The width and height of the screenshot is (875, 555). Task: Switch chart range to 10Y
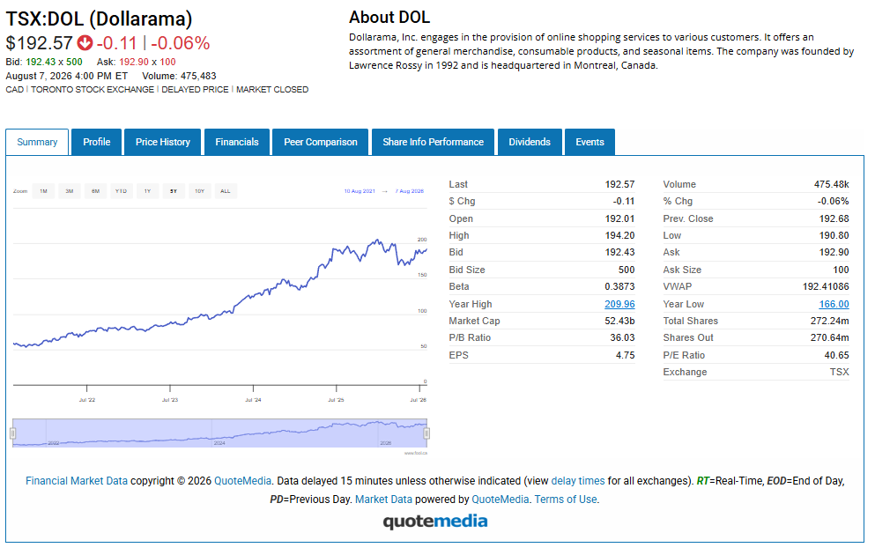coord(200,191)
